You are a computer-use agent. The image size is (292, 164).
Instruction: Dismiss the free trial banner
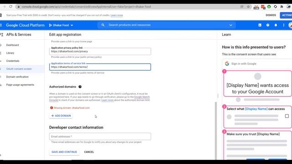coord(271,15)
